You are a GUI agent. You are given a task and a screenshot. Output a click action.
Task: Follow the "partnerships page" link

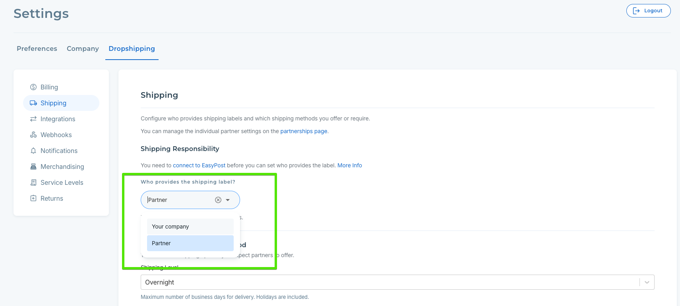[x=304, y=131]
